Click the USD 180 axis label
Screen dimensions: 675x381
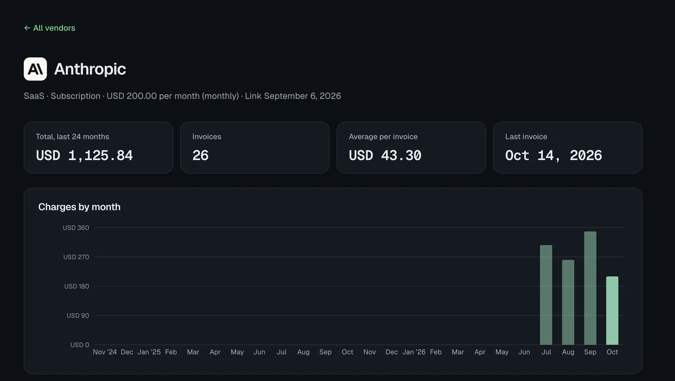click(x=76, y=286)
